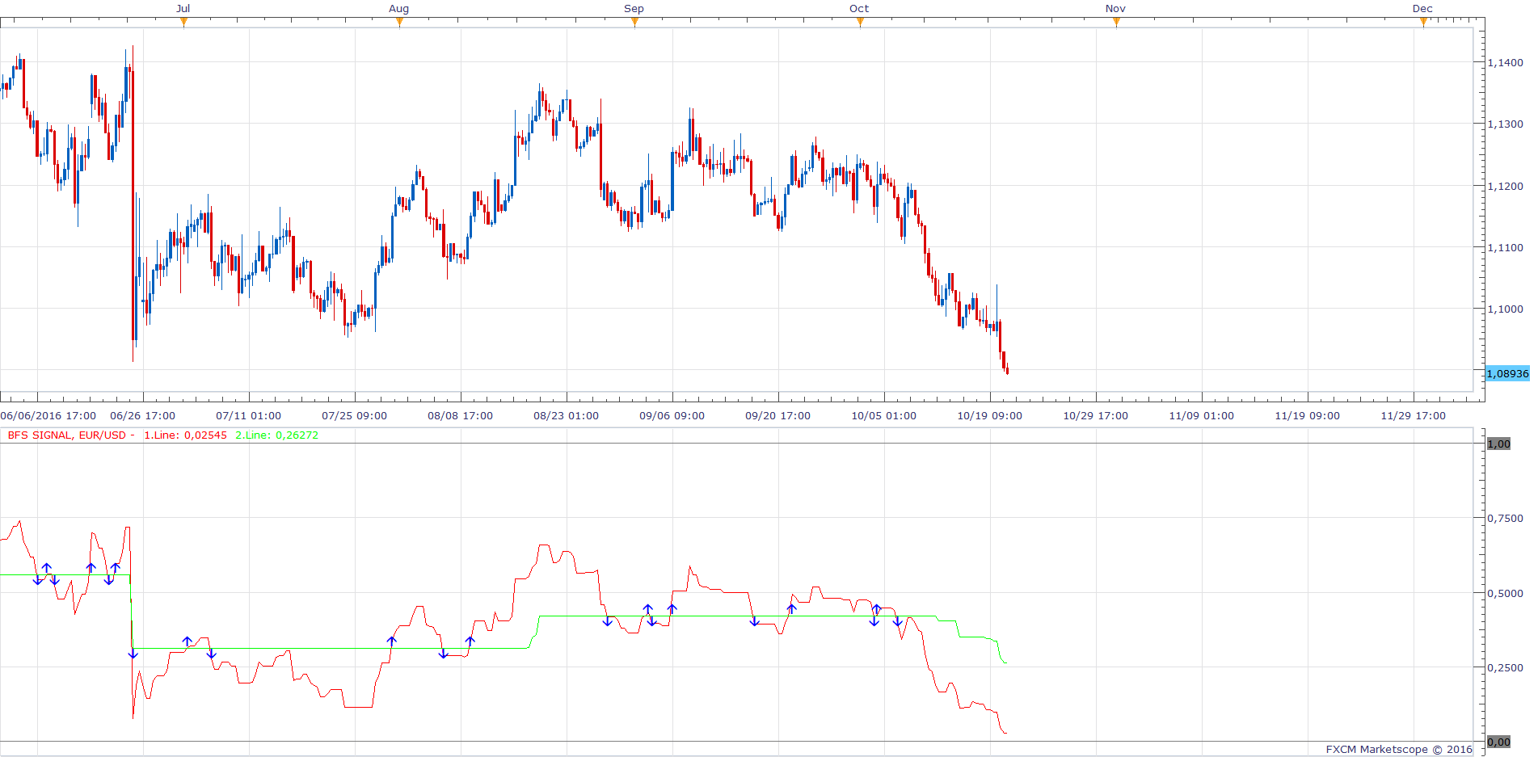Viewport: 1538px width, 757px height.
Task: Click the 1,1300 price axis label
Action: pyautogui.click(x=1505, y=124)
